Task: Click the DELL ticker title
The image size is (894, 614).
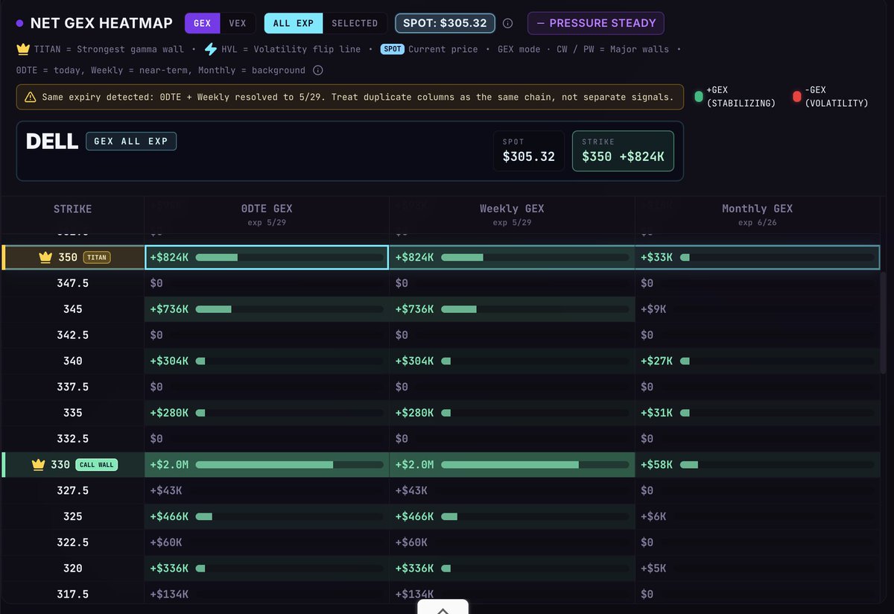Action: [x=52, y=142]
